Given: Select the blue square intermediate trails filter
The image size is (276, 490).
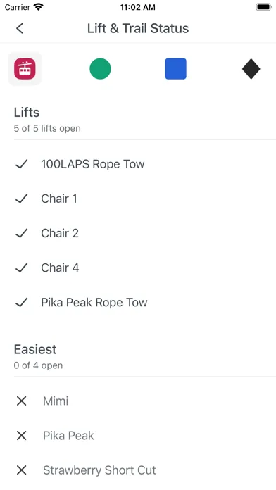Looking at the screenshot, I should 175,69.
